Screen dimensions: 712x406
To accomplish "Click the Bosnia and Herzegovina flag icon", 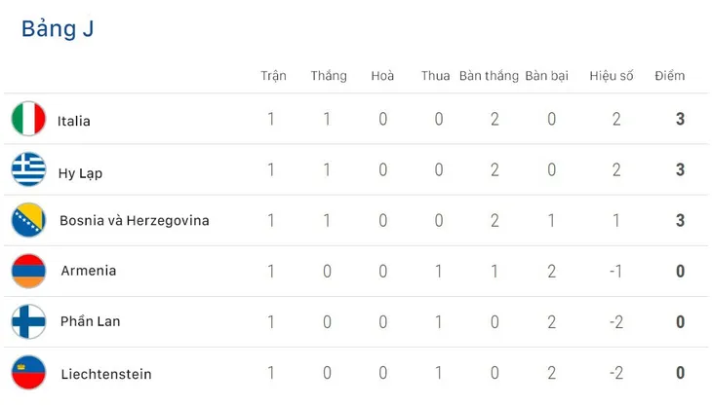I will 28,220.
